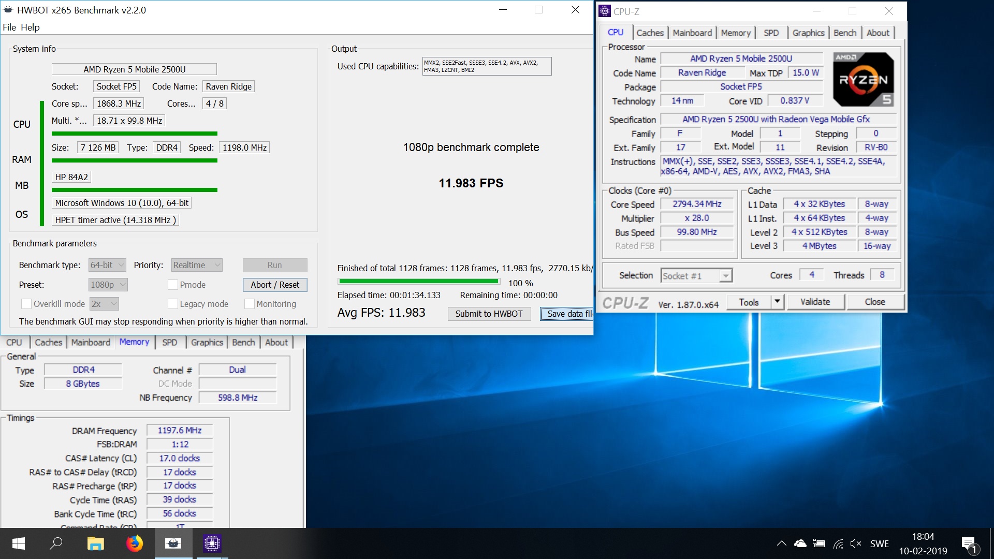Click green CPU indicator bar
This screenshot has width=994, height=559.
click(135, 134)
